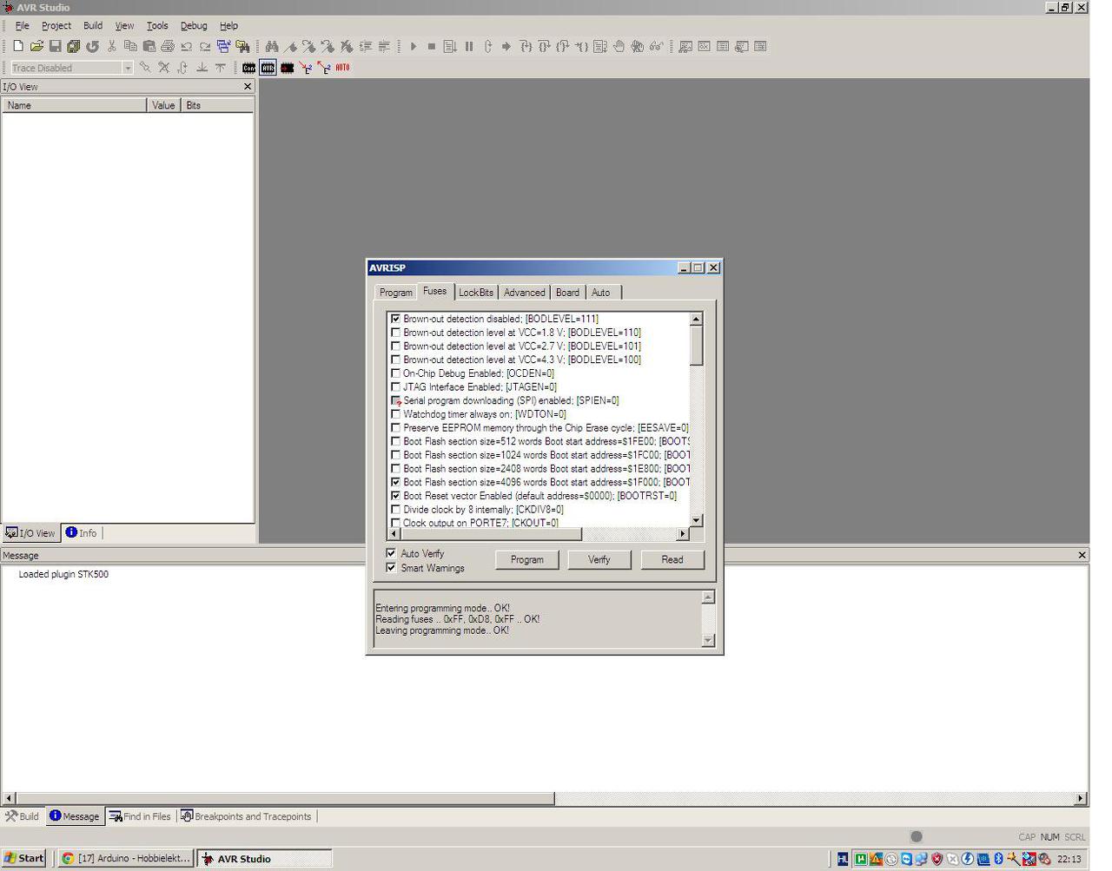Switch to the Build output tab
1112x871 pixels.
pos(23,816)
